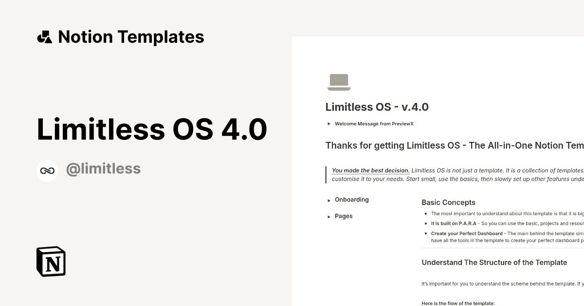Viewport: 584px width, 306px height.
Task: Expand the Welcome Message from PreviewX toggle
Action: point(329,124)
